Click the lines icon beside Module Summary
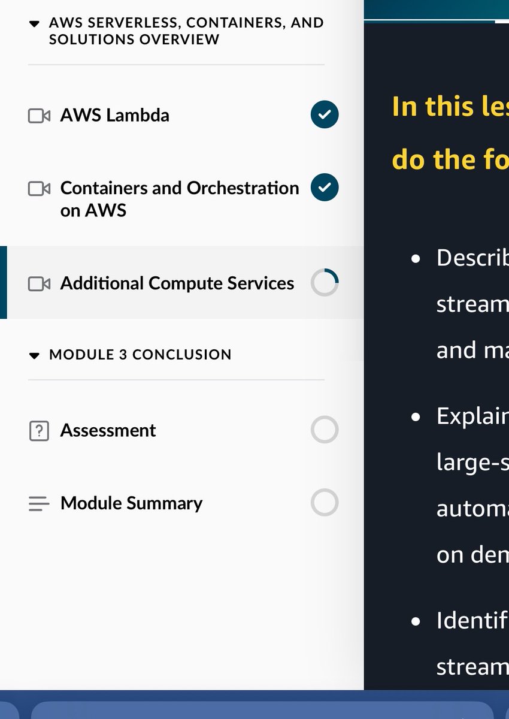 coord(39,504)
